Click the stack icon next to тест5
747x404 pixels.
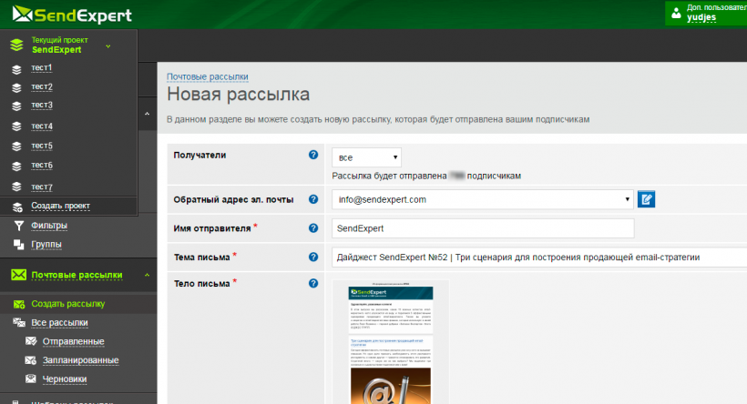pos(16,146)
